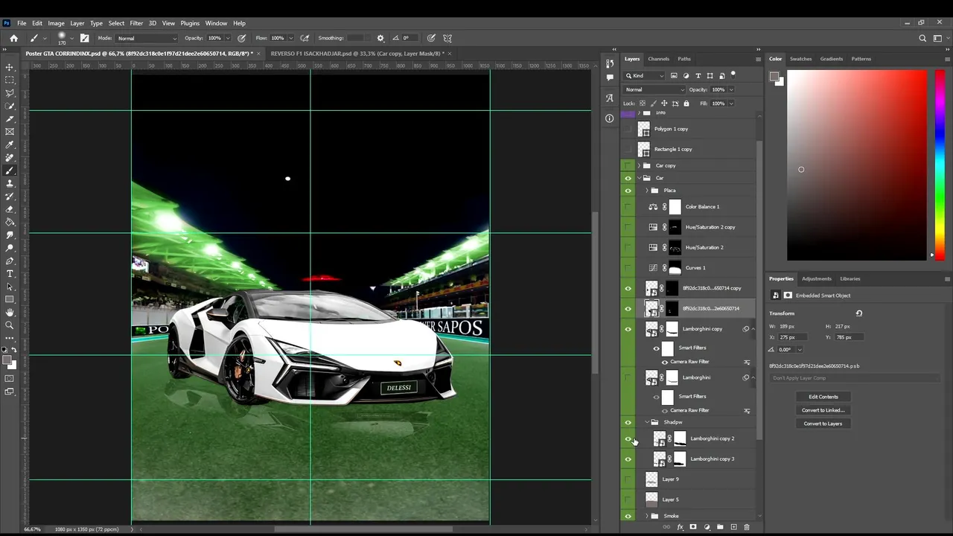The width and height of the screenshot is (953, 536).
Task: Create new fill or adjustment layer
Action: point(707,527)
